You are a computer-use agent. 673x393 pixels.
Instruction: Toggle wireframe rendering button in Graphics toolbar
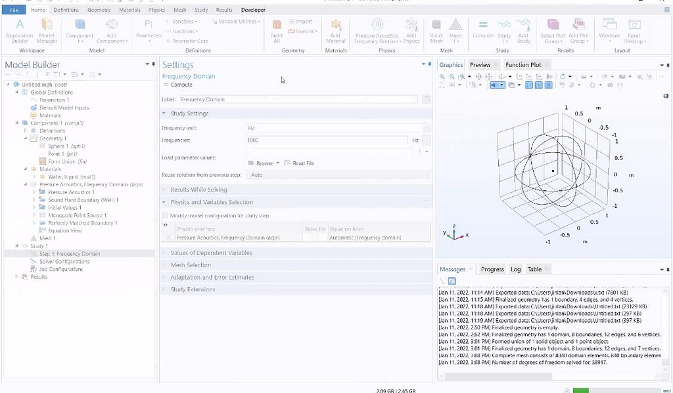pos(511,85)
